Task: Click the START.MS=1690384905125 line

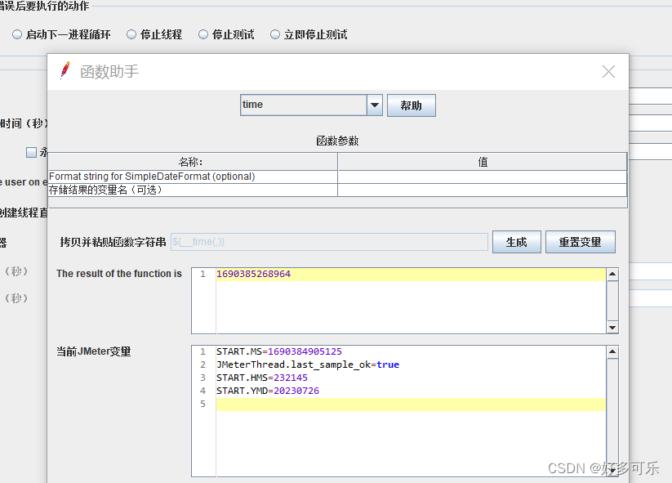Action: coord(279,351)
